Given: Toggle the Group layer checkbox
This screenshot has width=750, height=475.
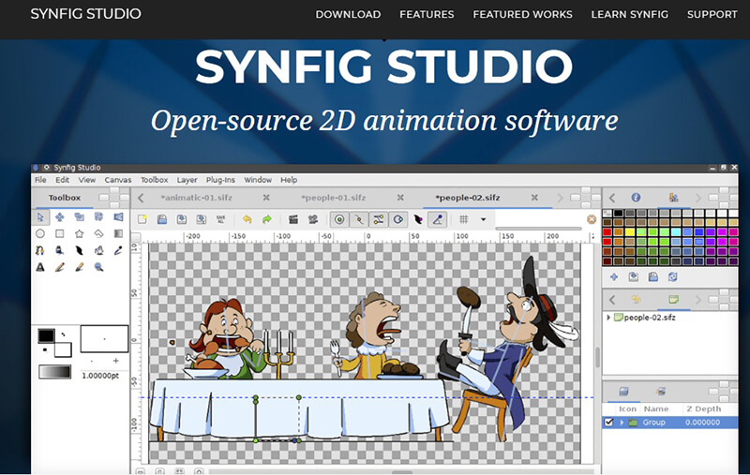Looking at the screenshot, I should (x=608, y=423).
